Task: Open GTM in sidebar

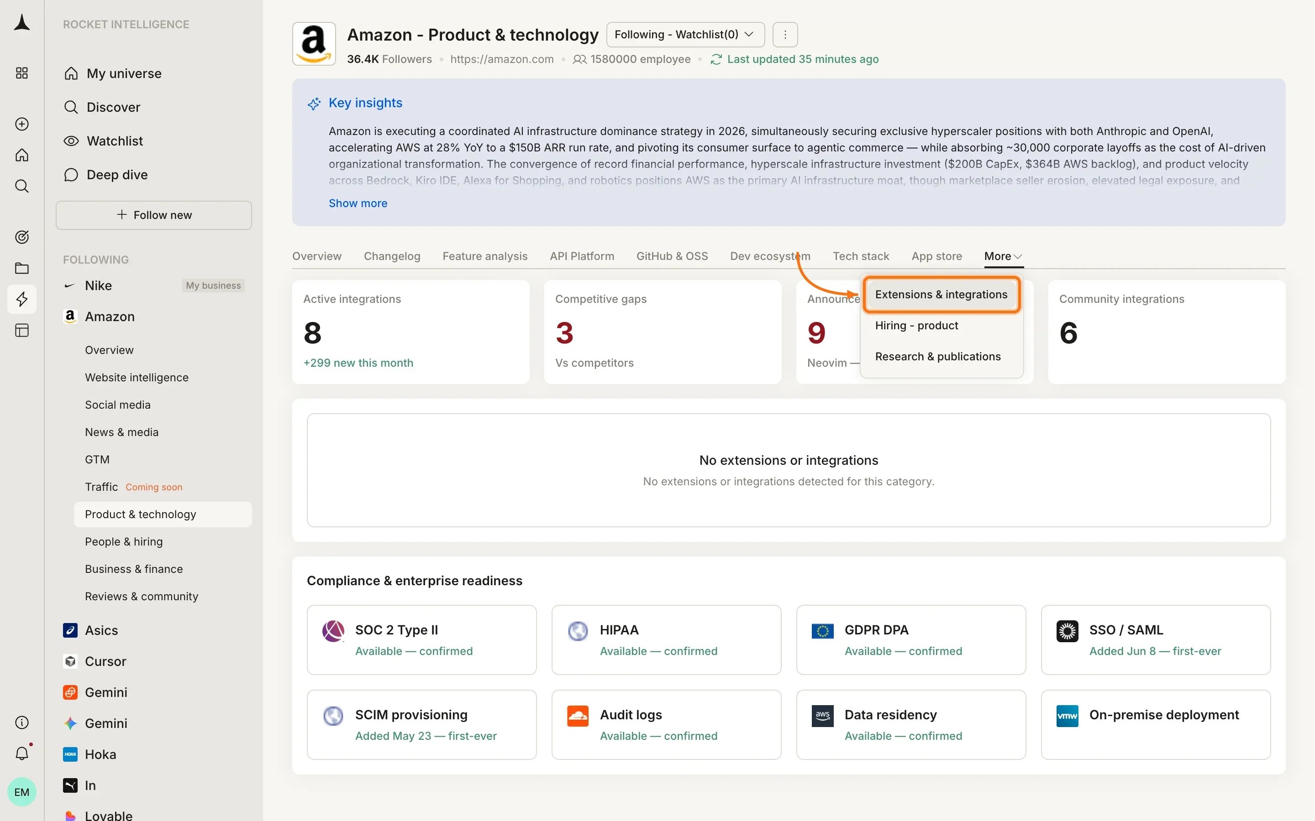Action: [163, 459]
